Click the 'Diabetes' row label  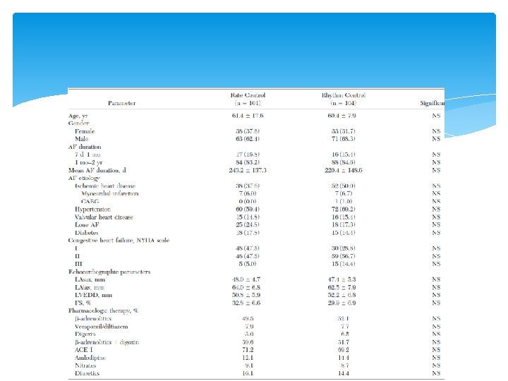pos(87,233)
